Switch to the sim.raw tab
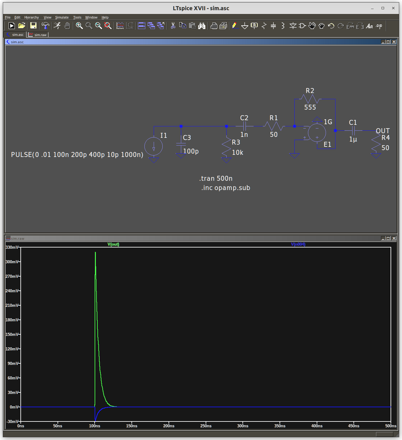The width and height of the screenshot is (402, 440). click(37, 35)
